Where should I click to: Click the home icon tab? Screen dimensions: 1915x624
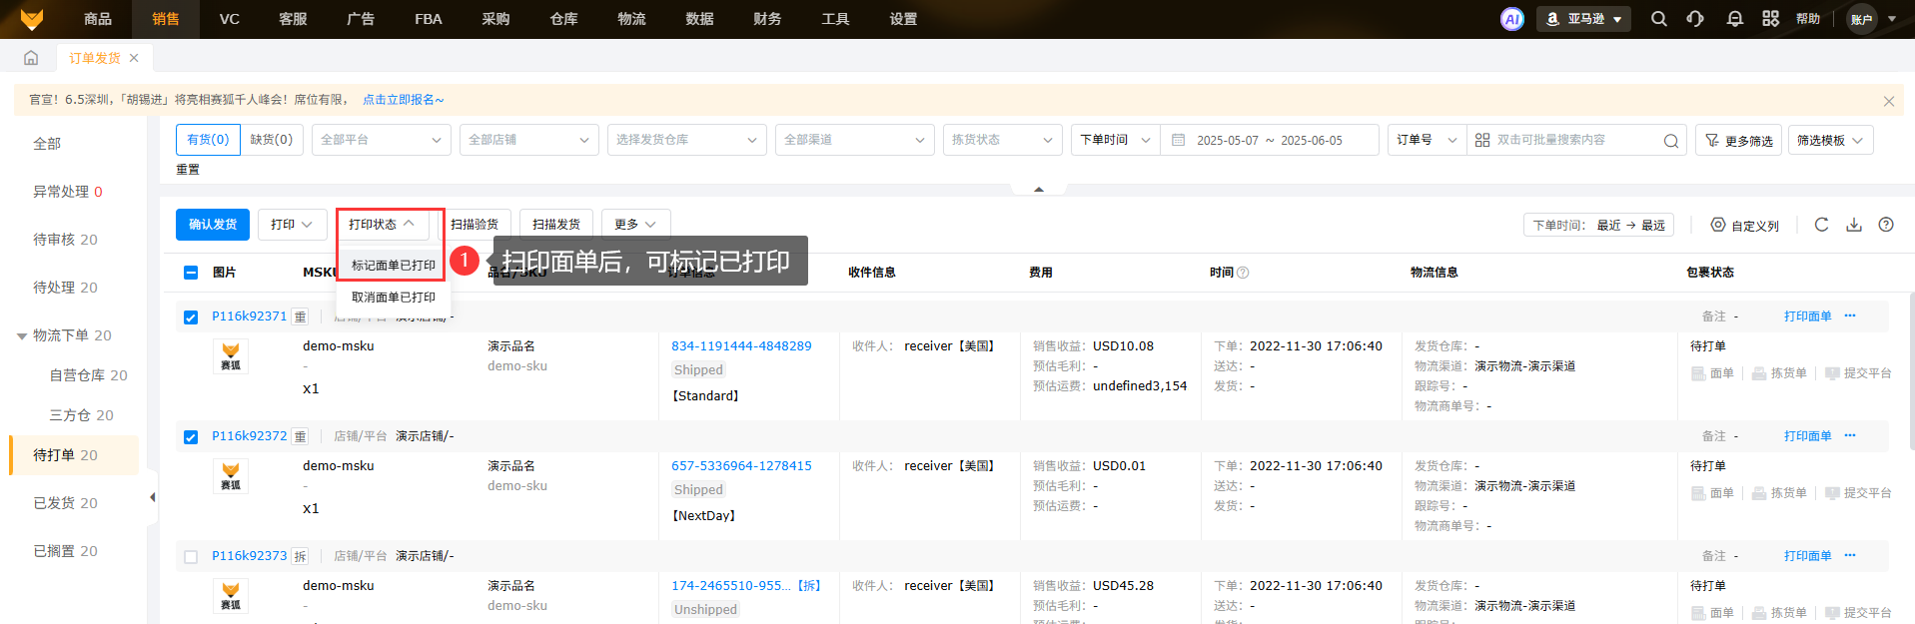click(x=31, y=58)
